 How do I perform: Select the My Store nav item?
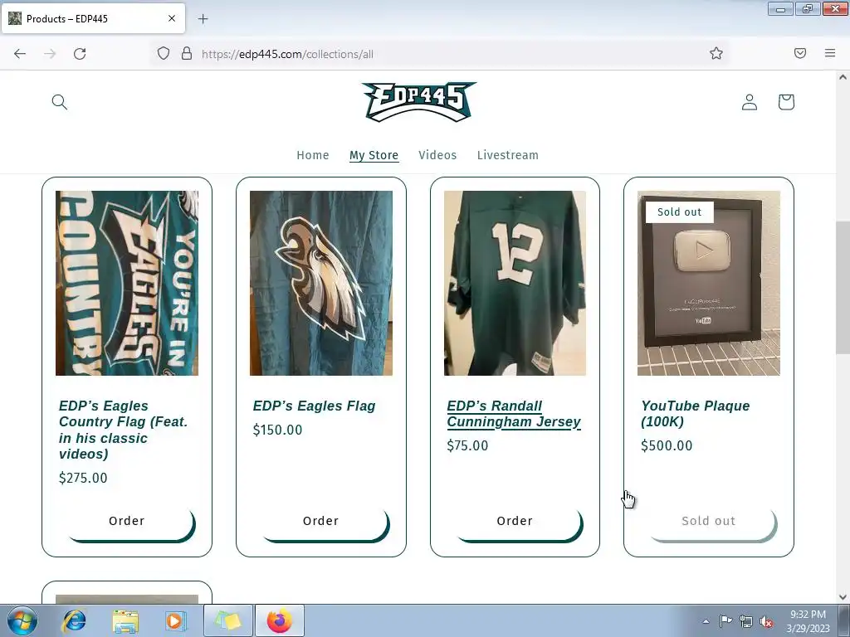[374, 155]
